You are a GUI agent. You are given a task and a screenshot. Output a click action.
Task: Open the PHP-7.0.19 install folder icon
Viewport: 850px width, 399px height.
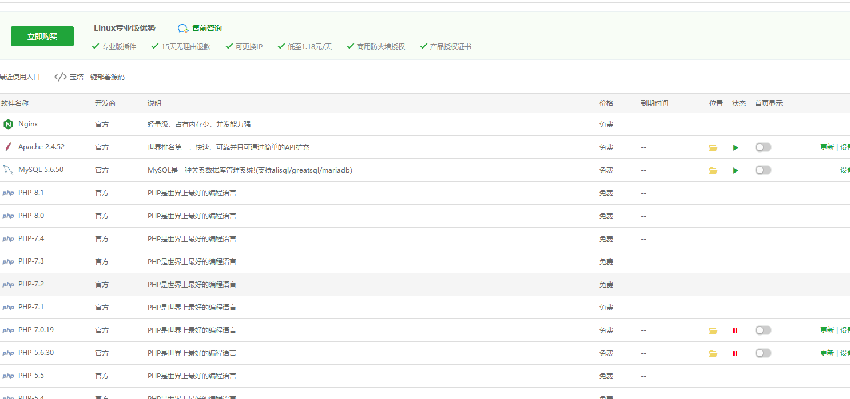(713, 330)
